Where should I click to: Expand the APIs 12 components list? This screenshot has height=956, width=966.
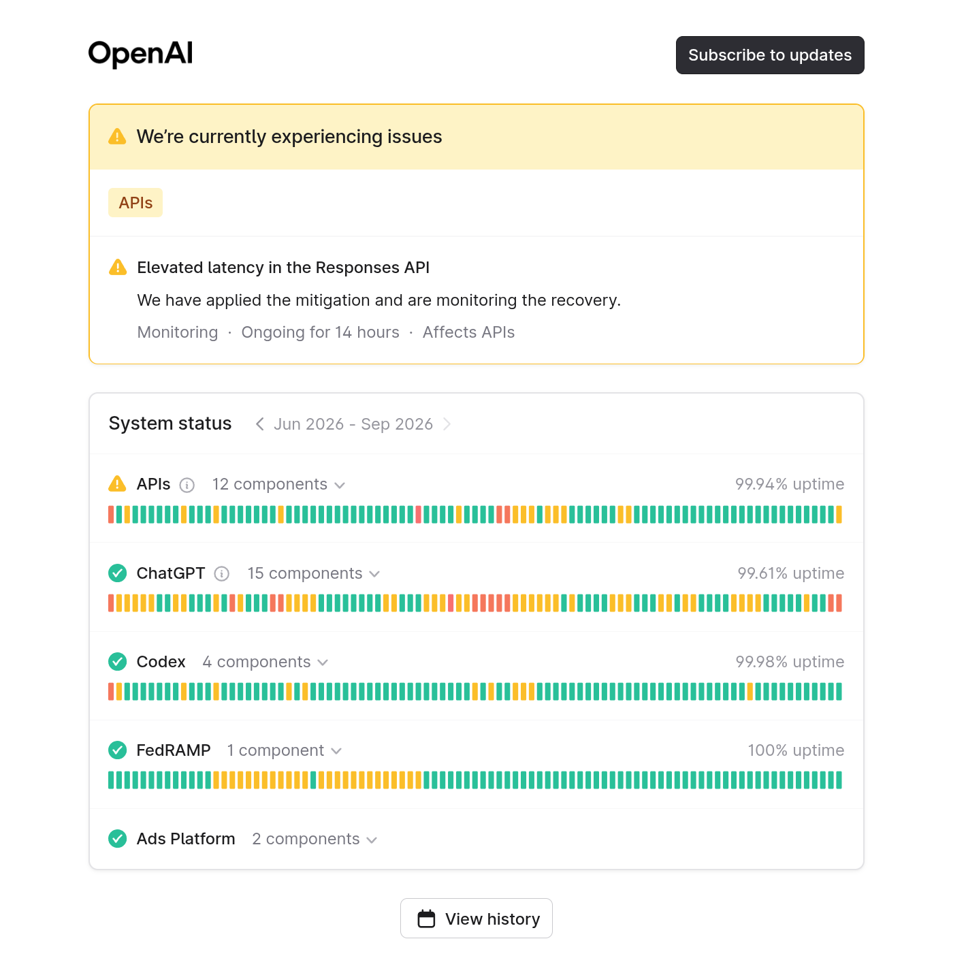278,485
